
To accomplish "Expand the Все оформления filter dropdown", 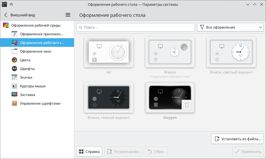I will [x=230, y=27].
